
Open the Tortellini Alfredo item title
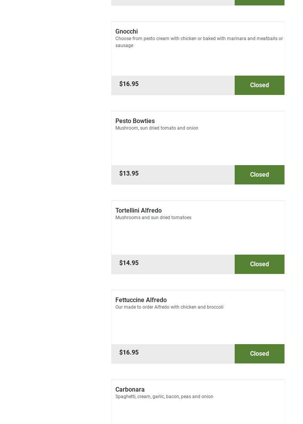[139, 211]
